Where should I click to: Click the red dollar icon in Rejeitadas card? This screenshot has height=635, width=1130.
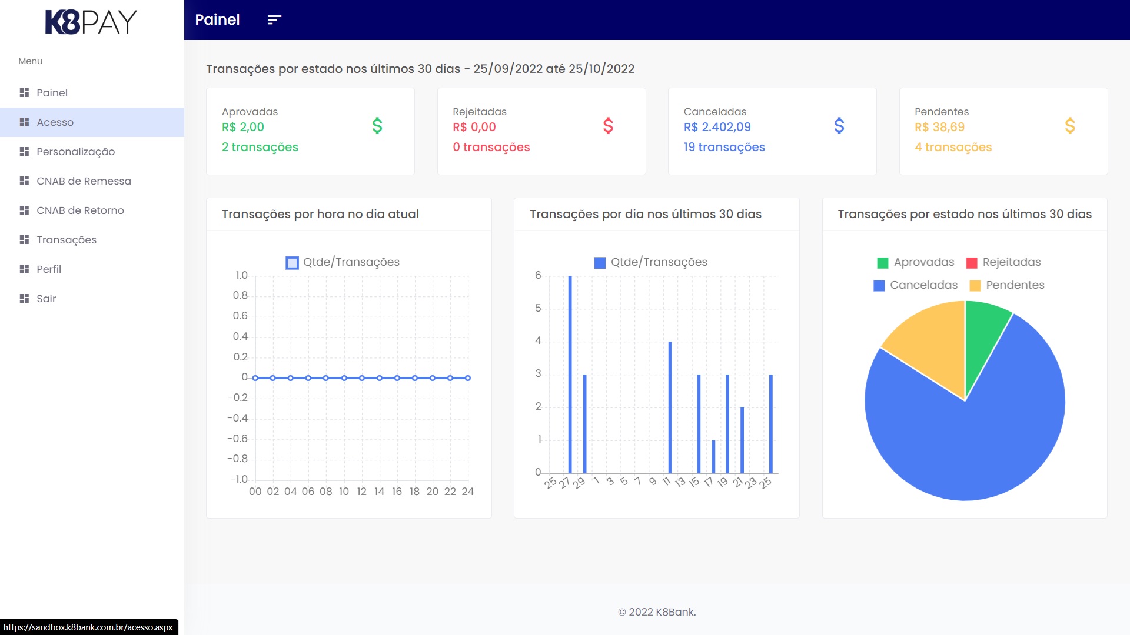[608, 126]
